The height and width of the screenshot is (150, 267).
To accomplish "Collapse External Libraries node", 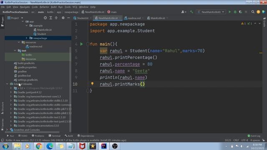I will [7, 84].
